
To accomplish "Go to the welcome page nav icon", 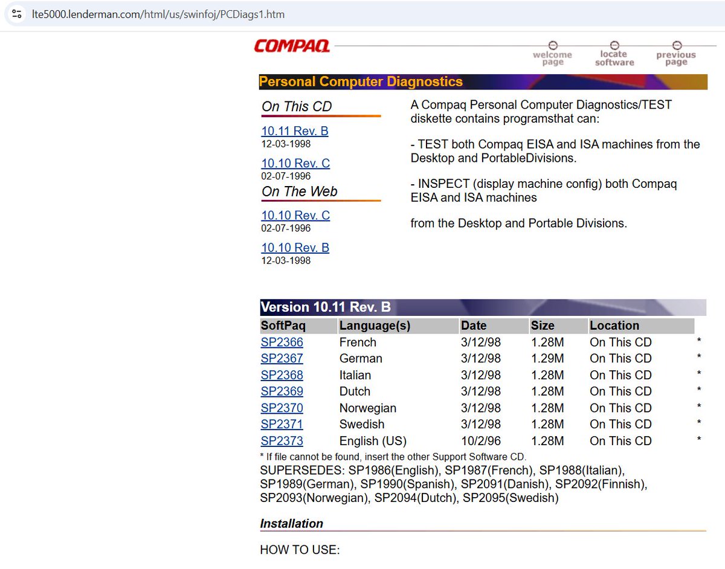I will [552, 54].
